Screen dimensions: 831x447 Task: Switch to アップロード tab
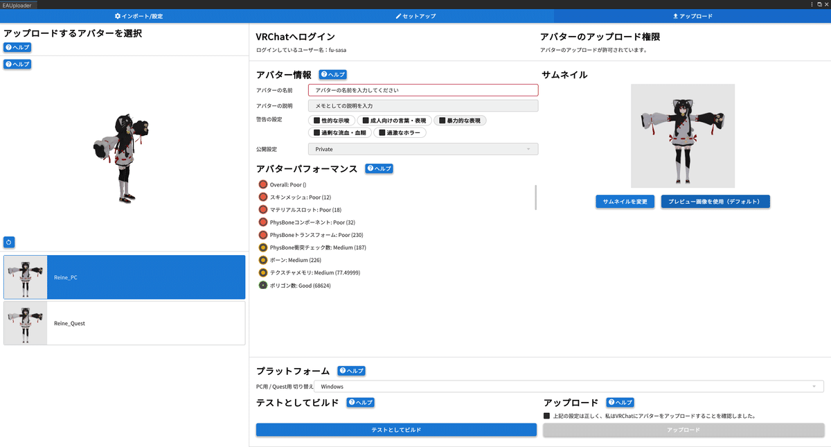tap(692, 15)
